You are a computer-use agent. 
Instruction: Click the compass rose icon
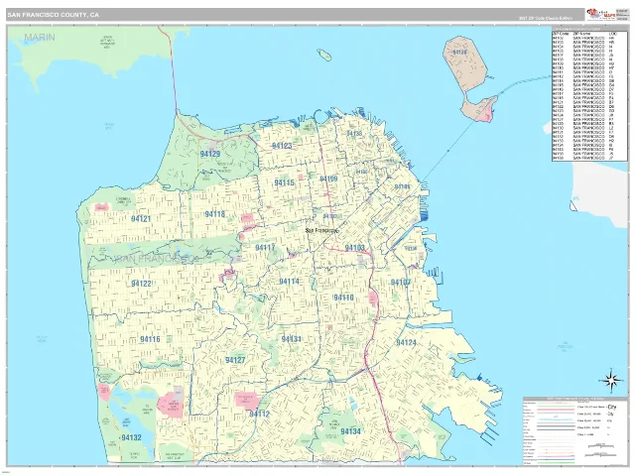[x=612, y=381]
